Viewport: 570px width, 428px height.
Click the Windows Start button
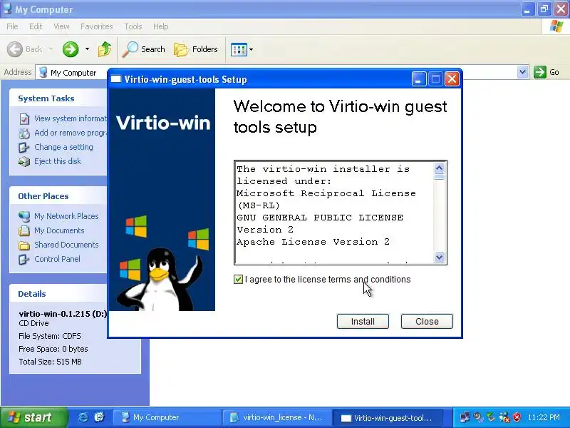tap(33, 417)
